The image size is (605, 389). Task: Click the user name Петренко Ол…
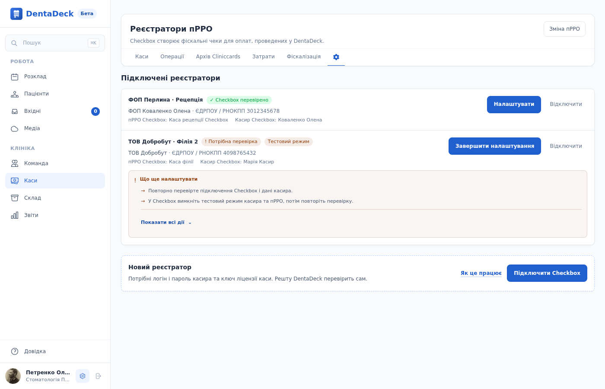click(x=48, y=373)
